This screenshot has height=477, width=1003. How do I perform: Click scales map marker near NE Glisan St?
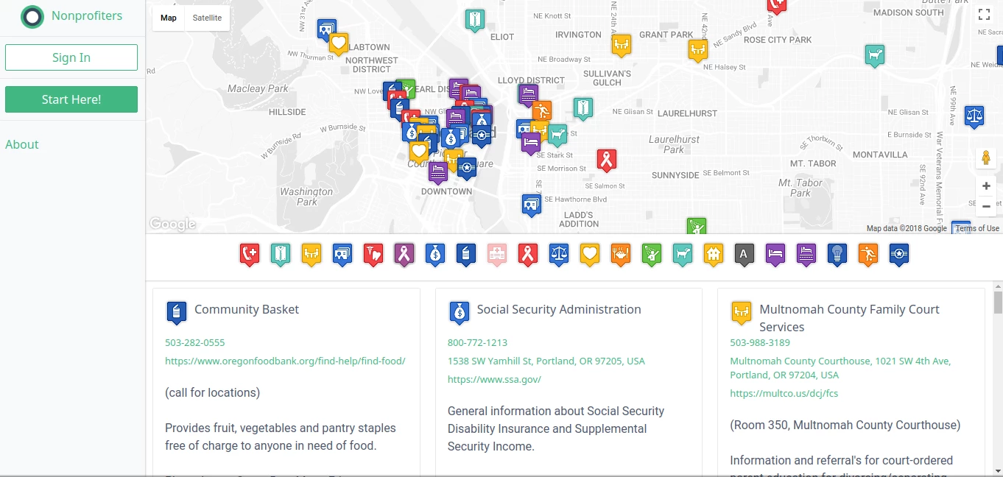coord(974,116)
